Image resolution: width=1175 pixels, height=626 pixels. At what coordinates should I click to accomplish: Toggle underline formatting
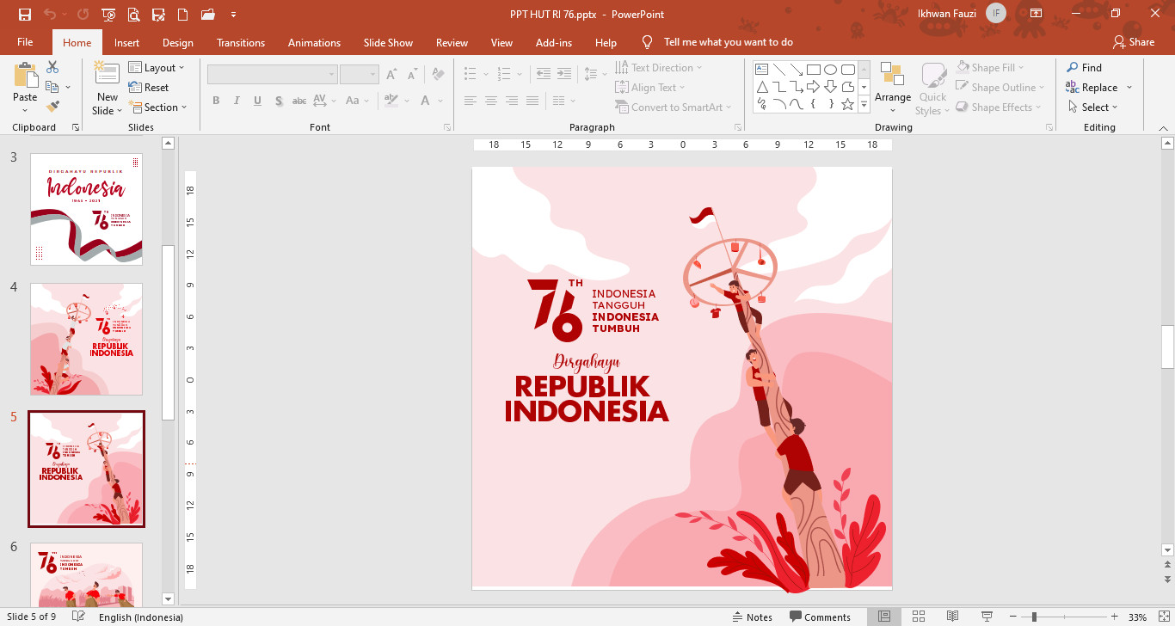257,101
